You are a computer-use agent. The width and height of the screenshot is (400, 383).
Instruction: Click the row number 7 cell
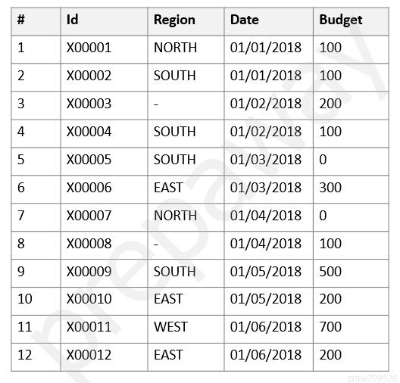pos(36,217)
